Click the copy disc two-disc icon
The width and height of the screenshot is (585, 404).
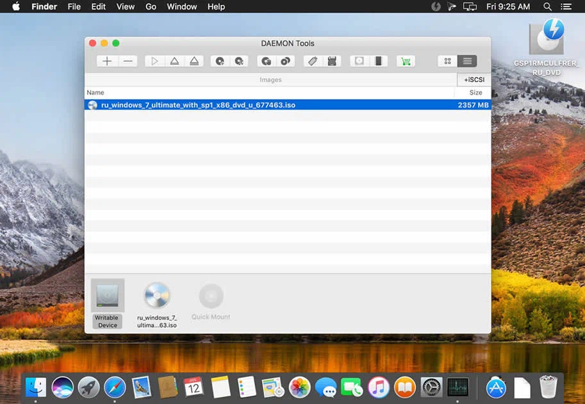[285, 61]
